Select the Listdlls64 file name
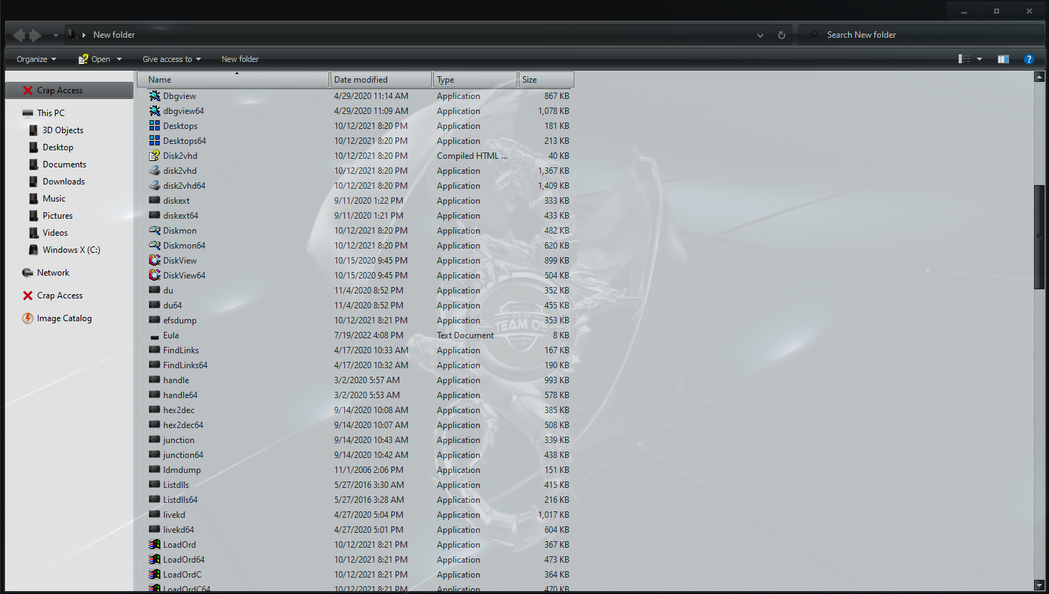1049x594 pixels. pos(180,500)
